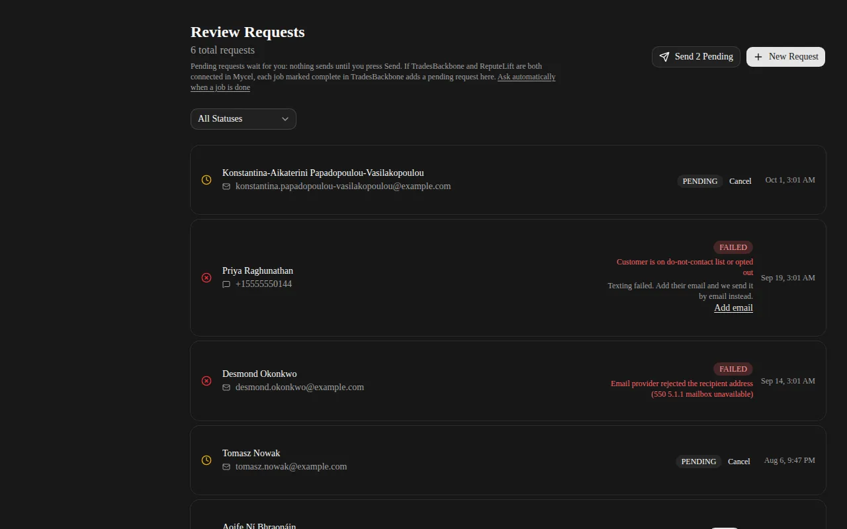
Task: Click the email konstantina.papadopoulou-vasilakopoulou@example.com
Action: (x=343, y=186)
